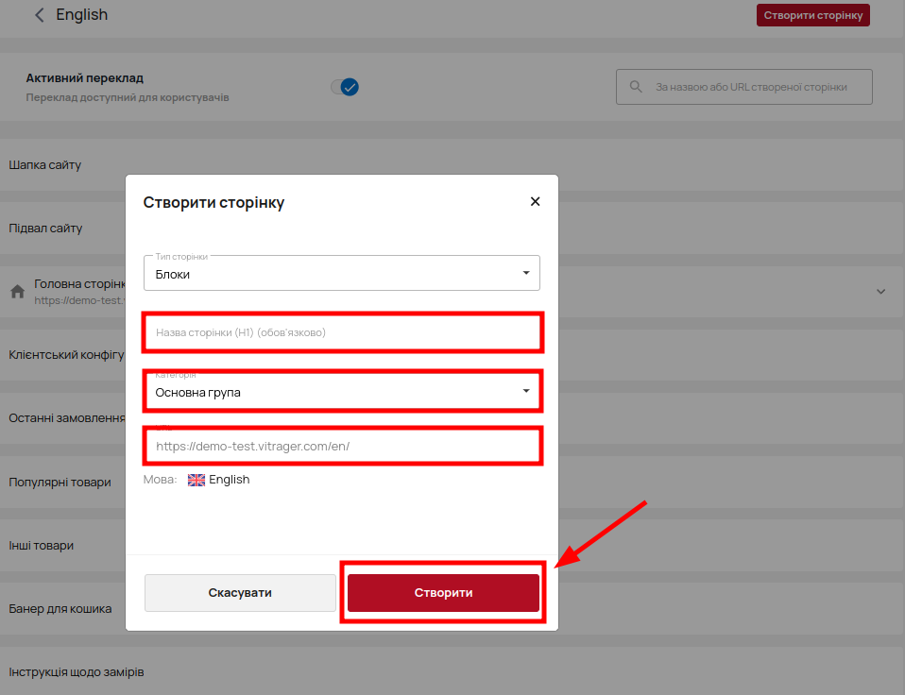Toggle the Активний переклад switch
Image resolution: width=905 pixels, height=695 pixels.
345,87
